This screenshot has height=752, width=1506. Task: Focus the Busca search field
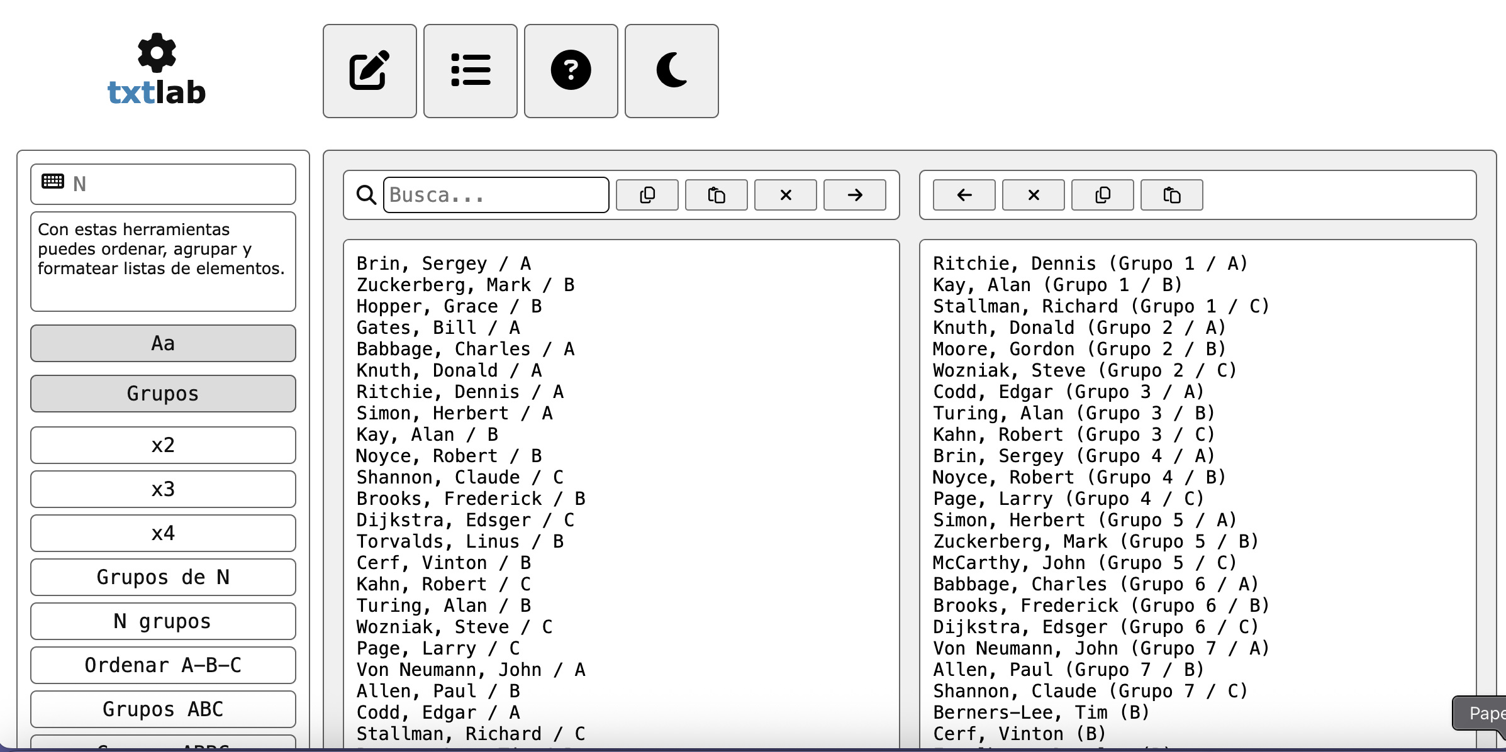coord(496,195)
